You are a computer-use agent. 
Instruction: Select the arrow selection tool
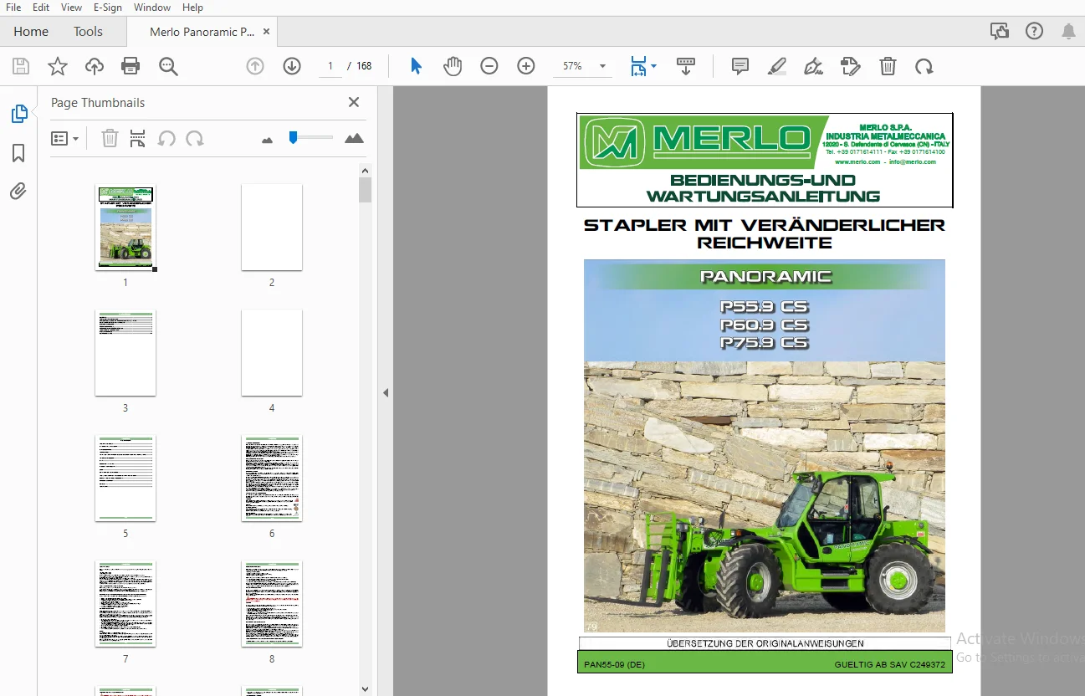click(416, 66)
